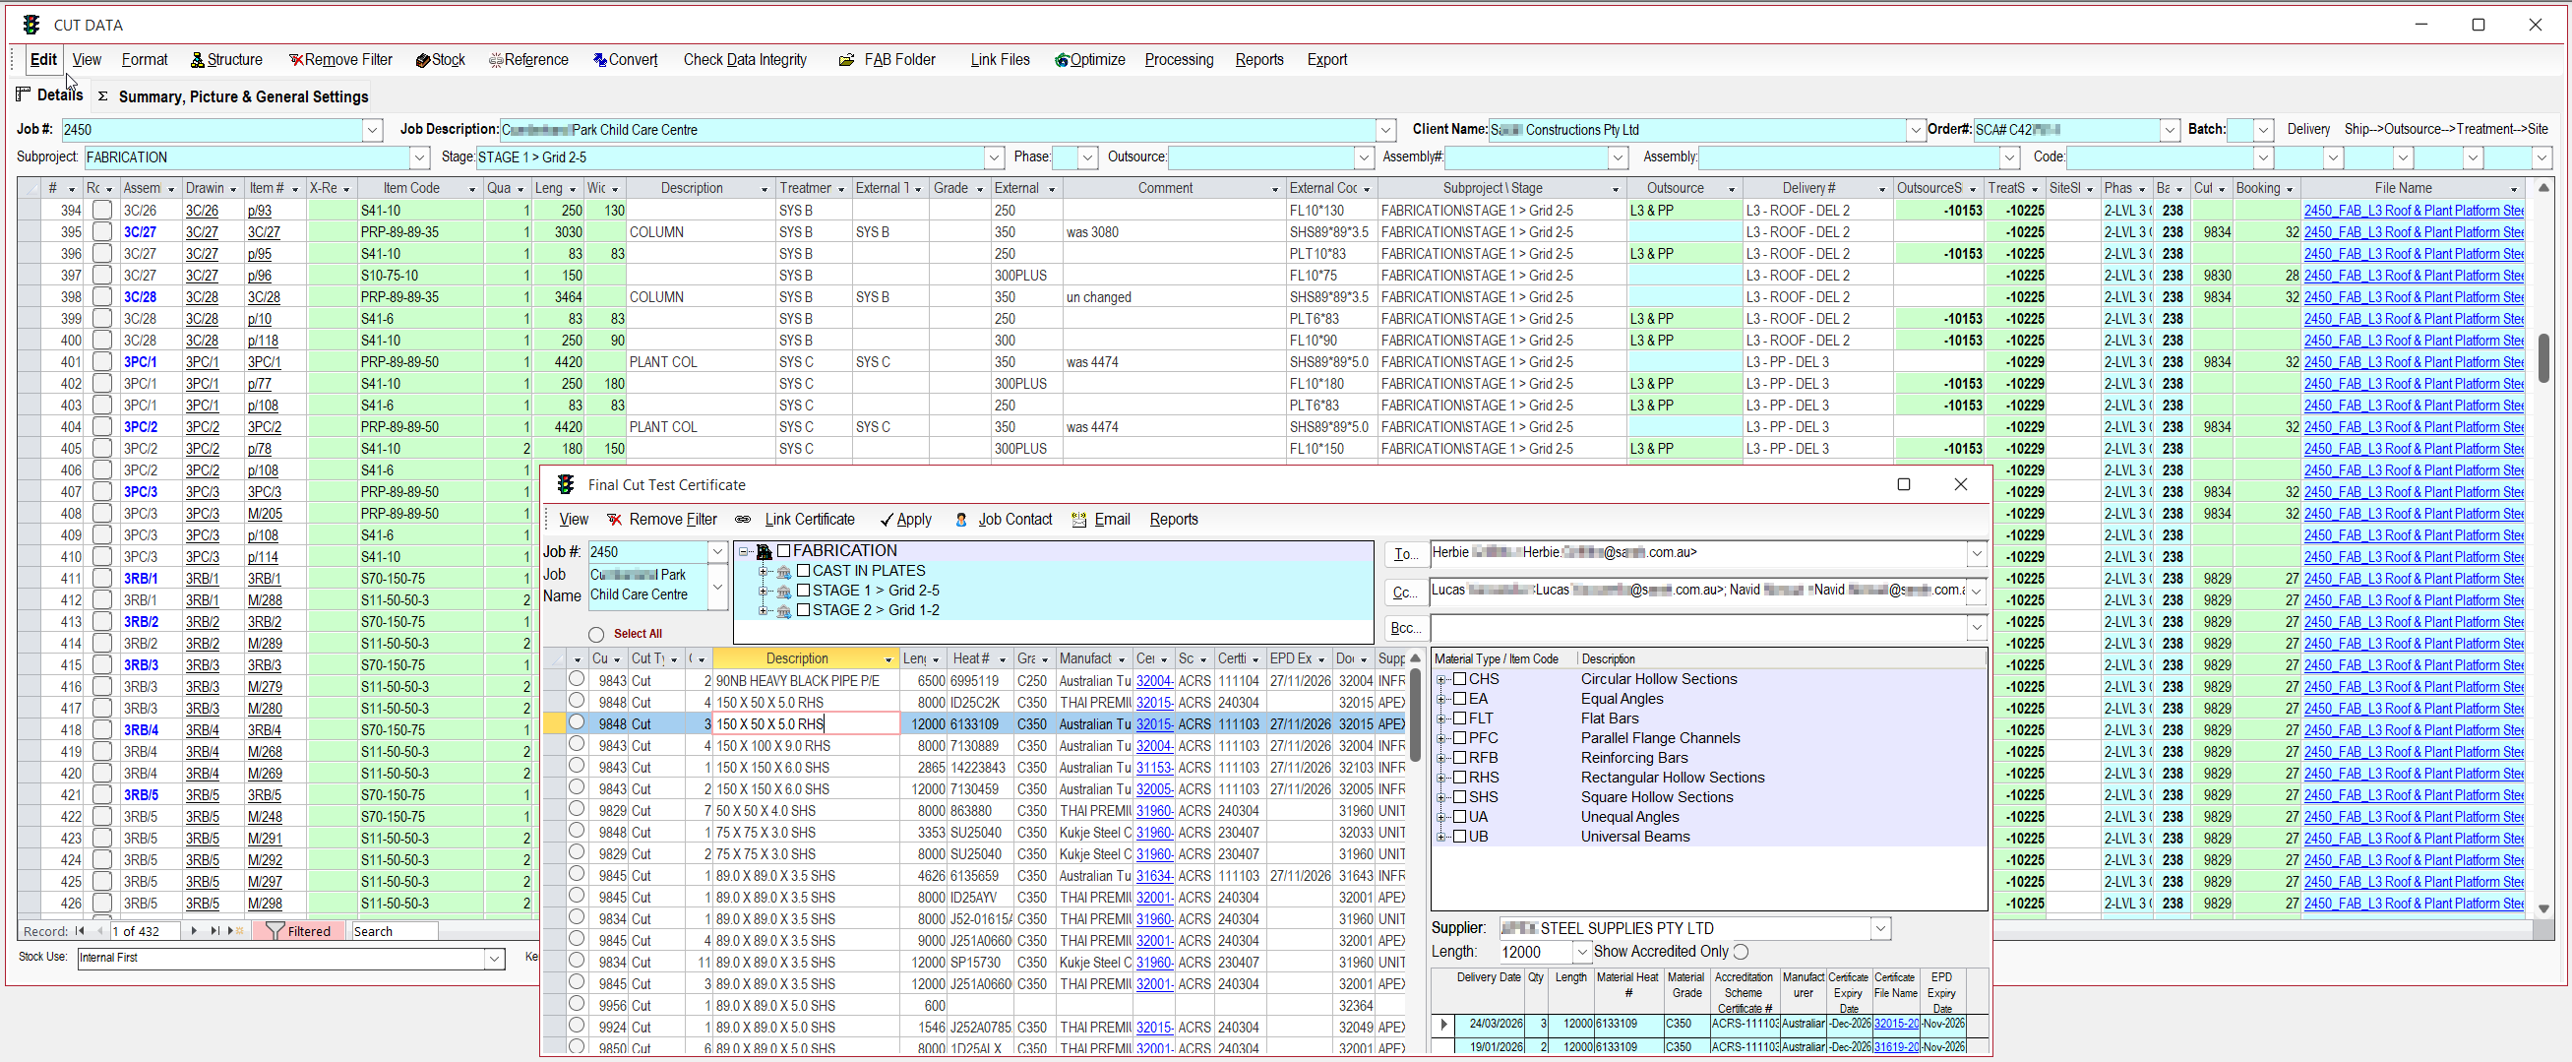The height and width of the screenshot is (1062, 2572).
Task: Open drawing link 3C/27 in row 395
Action: pyautogui.click(x=202, y=231)
